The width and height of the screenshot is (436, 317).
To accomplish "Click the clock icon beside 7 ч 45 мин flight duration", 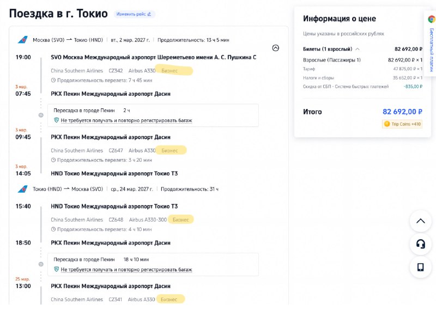I will pos(53,80).
